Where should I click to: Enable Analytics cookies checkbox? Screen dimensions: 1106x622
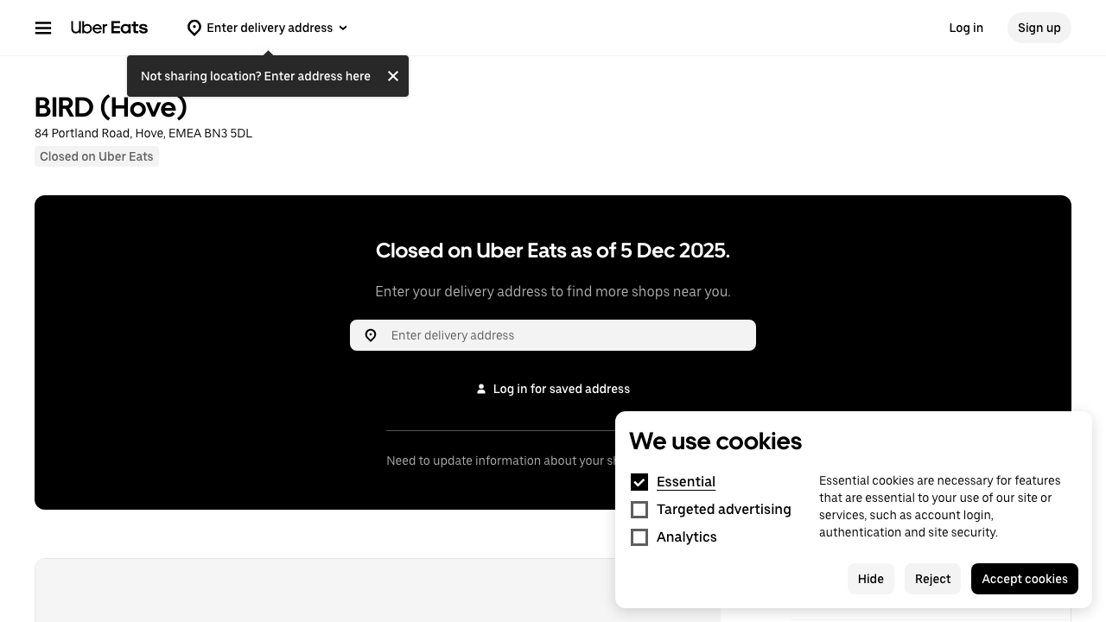pos(639,537)
